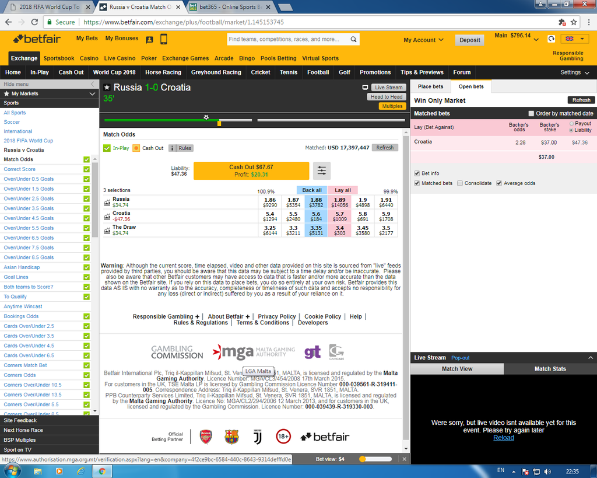Expand About Betfair + footer section

click(229, 316)
